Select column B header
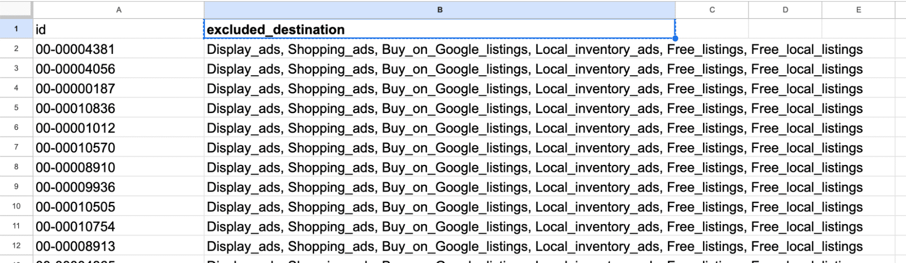906x263 pixels. 440,10
